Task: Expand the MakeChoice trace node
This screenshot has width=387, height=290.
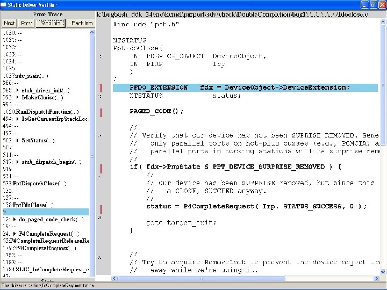Action: pyautogui.click(x=17, y=98)
